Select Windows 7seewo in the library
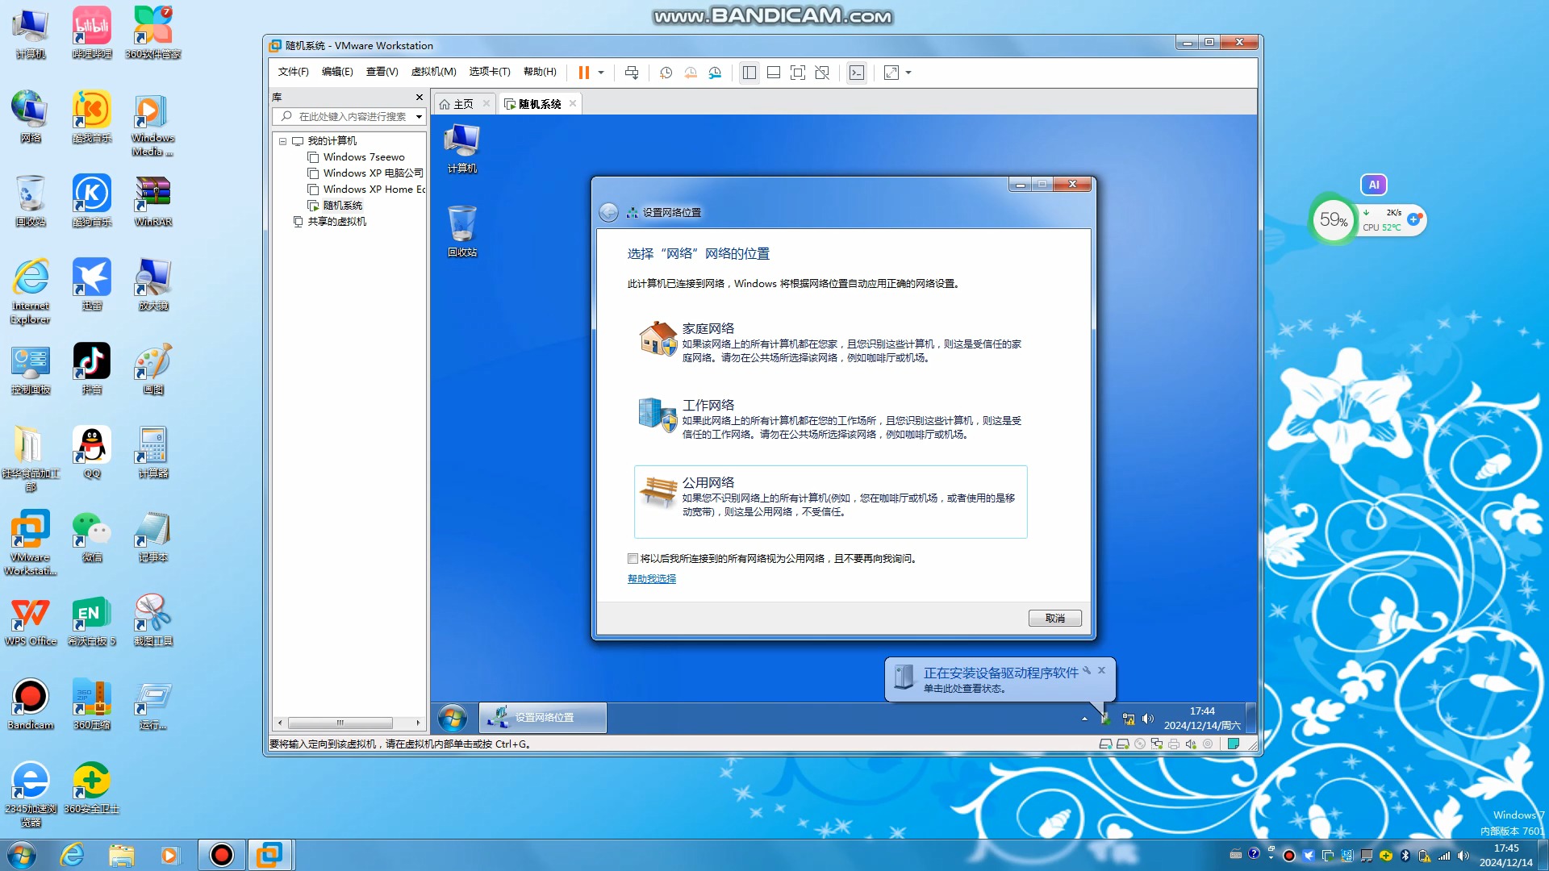1549x871 pixels. tap(363, 157)
